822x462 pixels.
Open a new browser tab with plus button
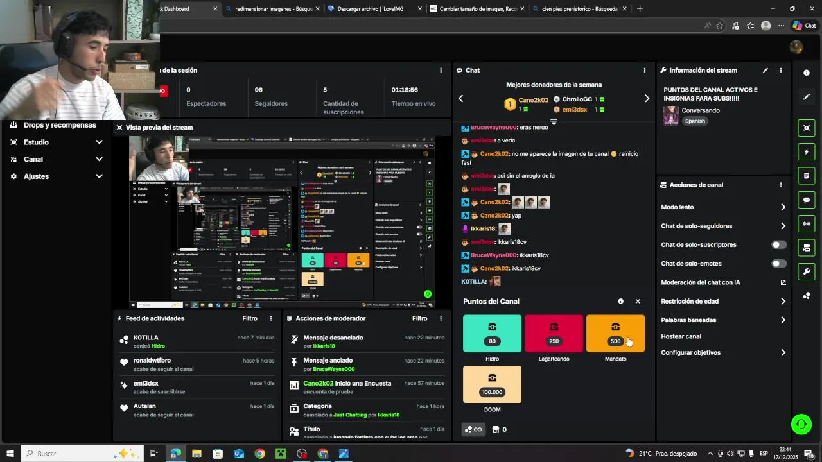click(640, 8)
